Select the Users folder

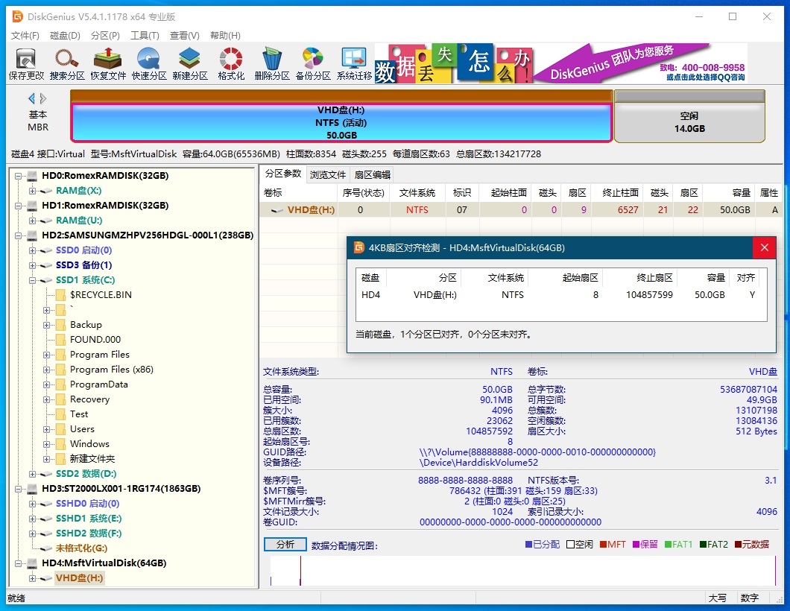(x=82, y=428)
